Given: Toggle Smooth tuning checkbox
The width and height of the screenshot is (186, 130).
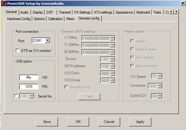Looking at the screenshot, I should click(x=66, y=87).
